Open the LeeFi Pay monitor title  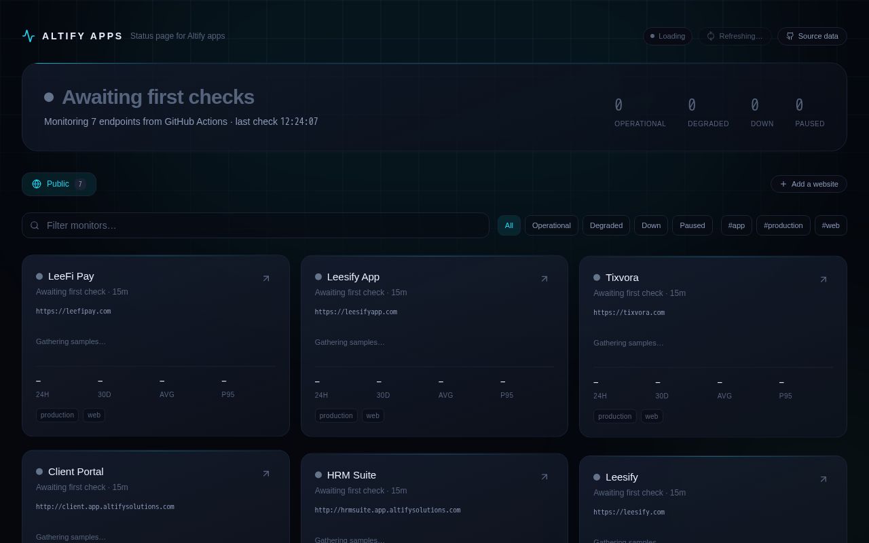[x=71, y=276]
